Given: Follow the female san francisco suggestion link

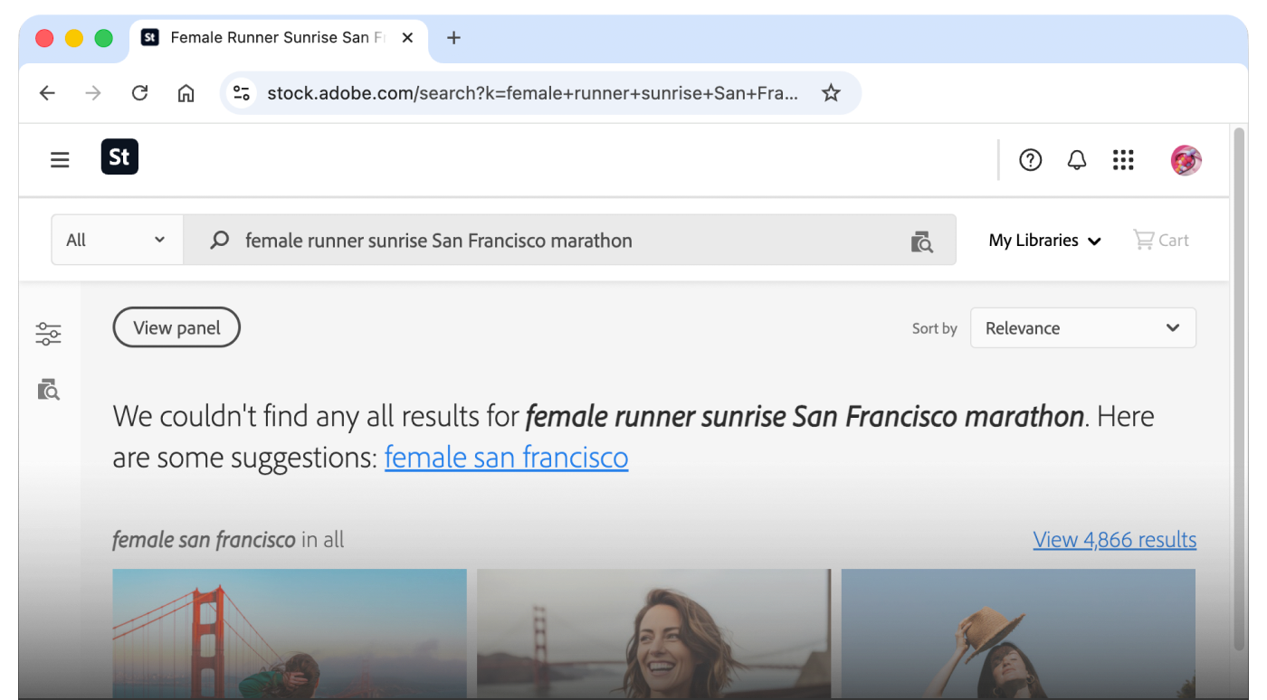Looking at the screenshot, I should (506, 458).
